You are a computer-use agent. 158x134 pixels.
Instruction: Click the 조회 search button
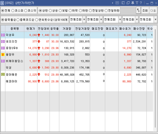pos(145,10)
